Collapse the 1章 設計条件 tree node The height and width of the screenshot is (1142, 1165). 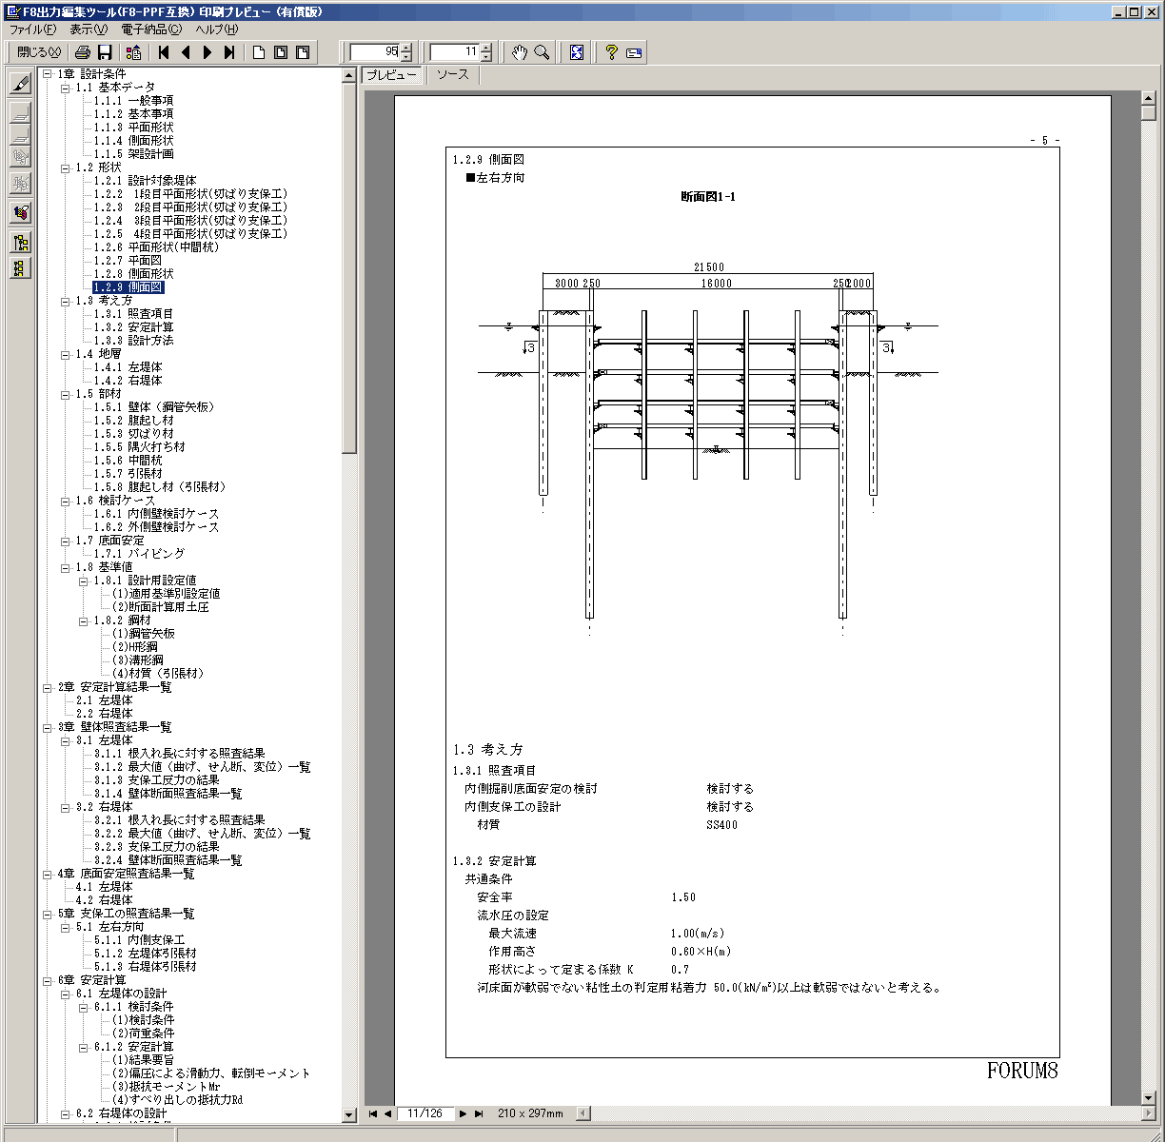point(48,73)
